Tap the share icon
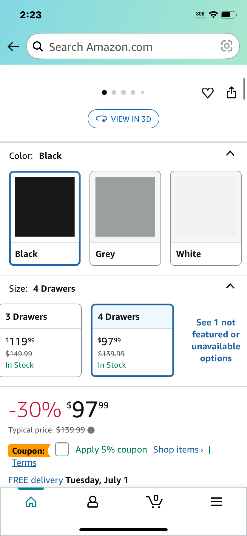This screenshot has height=536, width=247. (231, 92)
